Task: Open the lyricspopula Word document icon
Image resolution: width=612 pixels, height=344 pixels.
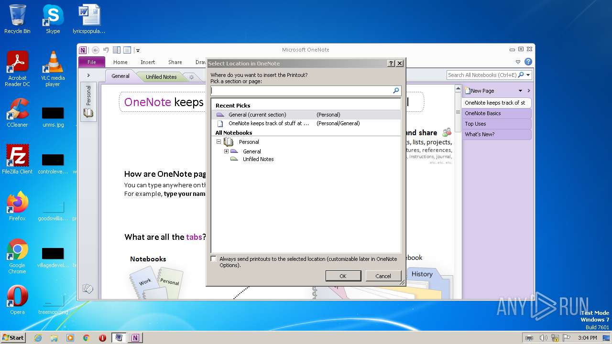Action: coord(89,19)
